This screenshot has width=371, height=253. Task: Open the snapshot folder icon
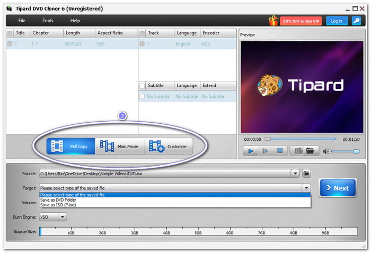pyautogui.click(x=310, y=151)
